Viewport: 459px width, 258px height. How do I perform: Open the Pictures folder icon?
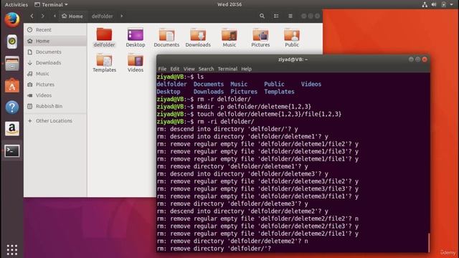[x=260, y=37]
